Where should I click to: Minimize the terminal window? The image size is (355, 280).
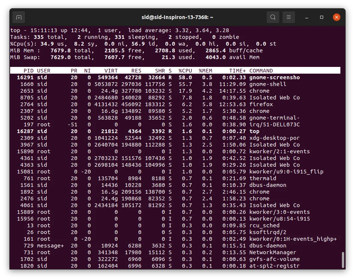click(307, 18)
